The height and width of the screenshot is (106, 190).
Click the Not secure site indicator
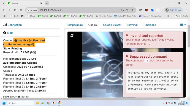click(32, 10)
